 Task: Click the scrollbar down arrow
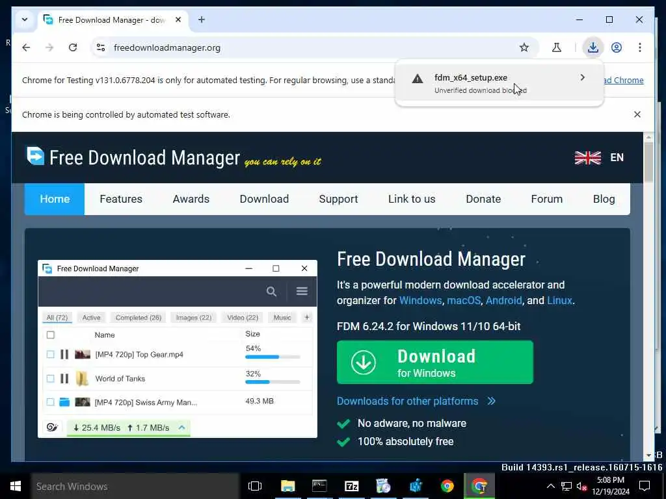[648, 455]
